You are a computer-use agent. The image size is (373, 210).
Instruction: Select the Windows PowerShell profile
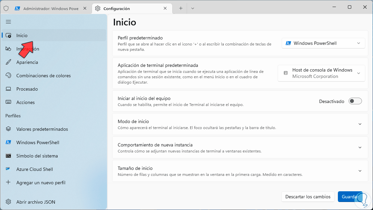tap(38, 142)
